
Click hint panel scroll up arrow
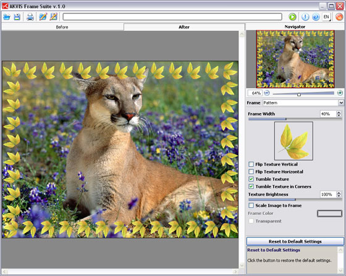(340, 249)
